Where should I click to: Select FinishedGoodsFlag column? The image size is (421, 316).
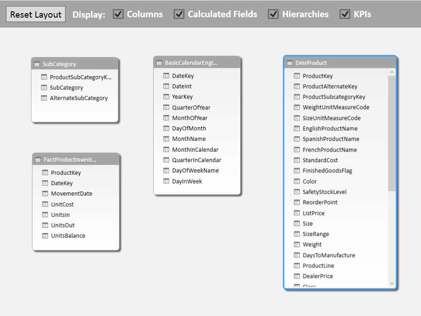coord(327,171)
